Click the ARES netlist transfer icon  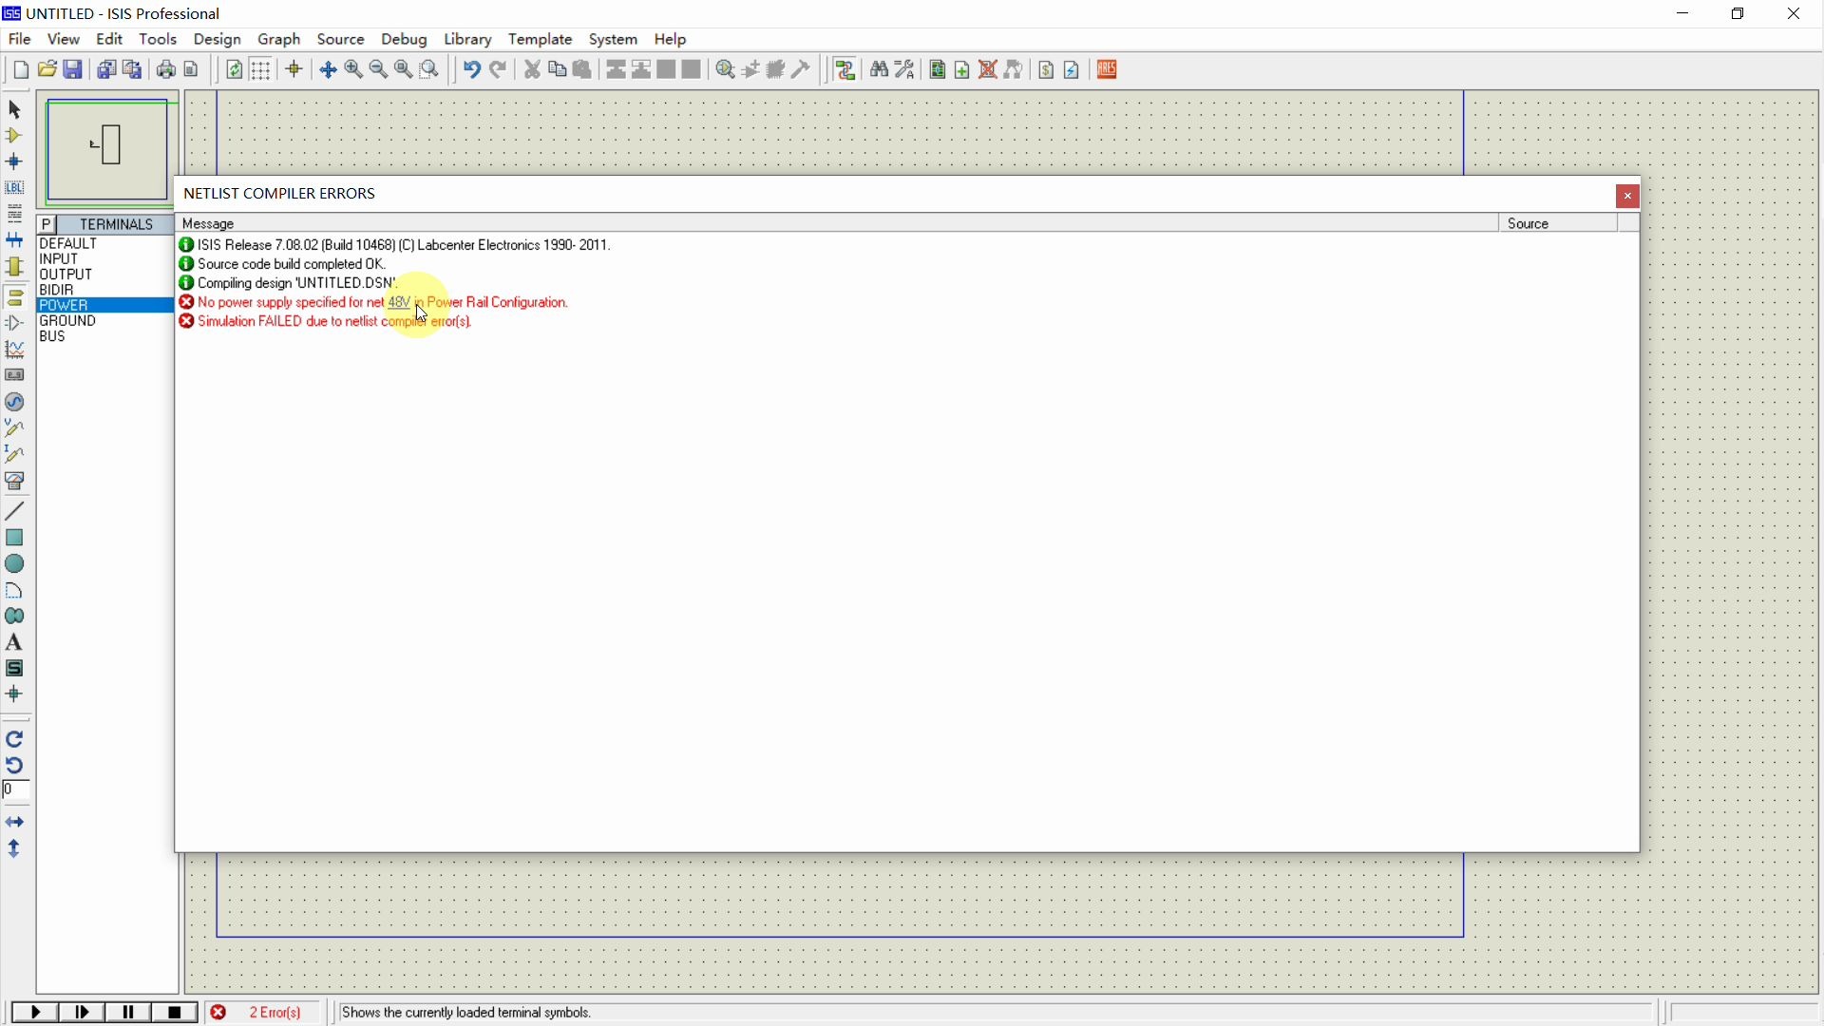1109,70
